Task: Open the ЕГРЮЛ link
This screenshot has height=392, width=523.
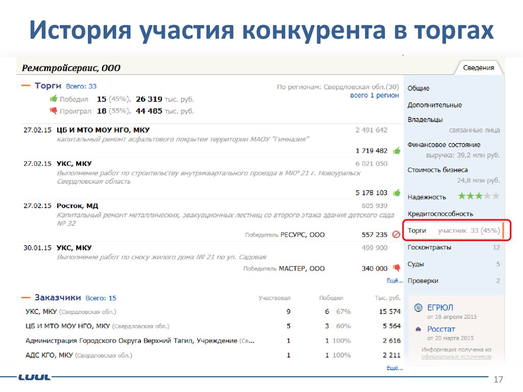Action: click(440, 308)
